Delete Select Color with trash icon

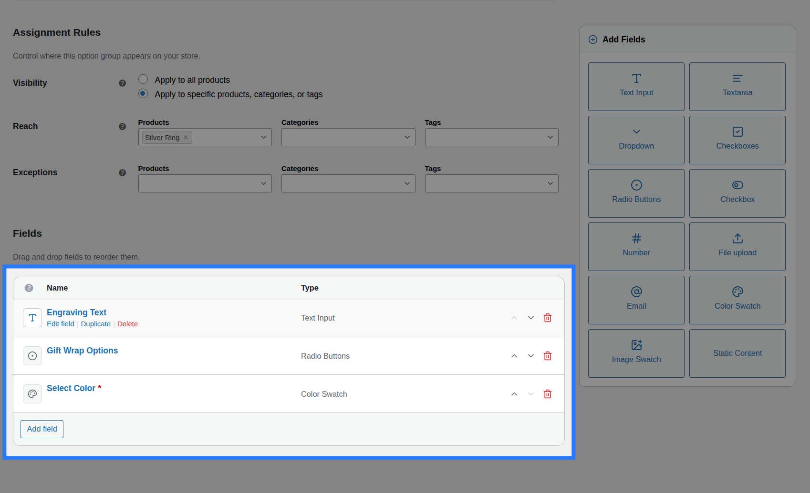pos(548,394)
